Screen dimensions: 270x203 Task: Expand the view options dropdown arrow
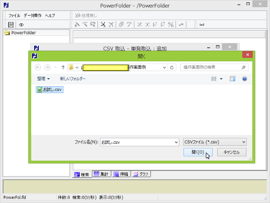point(221,79)
